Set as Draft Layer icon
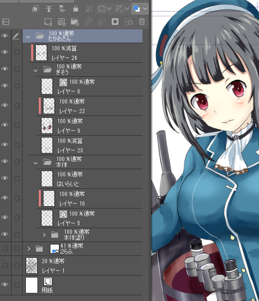Viewport: 259px width, 301px height. (x=62, y=9)
